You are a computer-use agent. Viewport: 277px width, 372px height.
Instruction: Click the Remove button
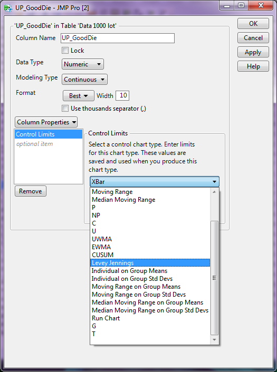click(31, 191)
